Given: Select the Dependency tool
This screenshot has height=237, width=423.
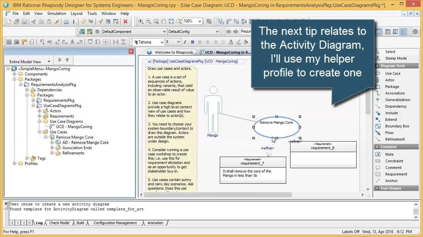Looking at the screenshot, I should tap(396, 106).
